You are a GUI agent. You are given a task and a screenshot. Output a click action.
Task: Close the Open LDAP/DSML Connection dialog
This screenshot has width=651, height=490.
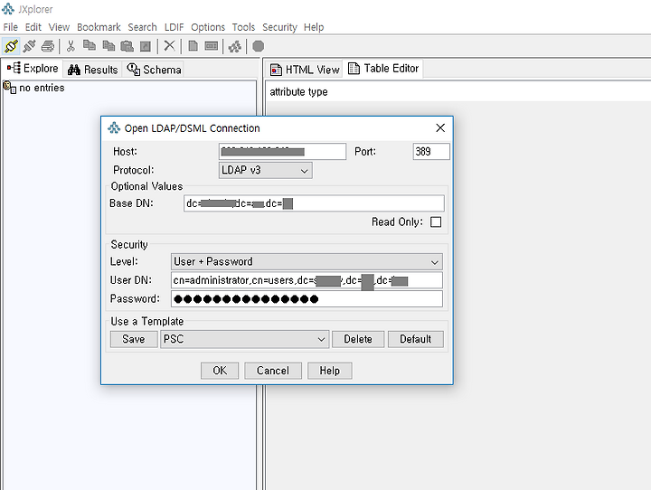click(x=440, y=127)
